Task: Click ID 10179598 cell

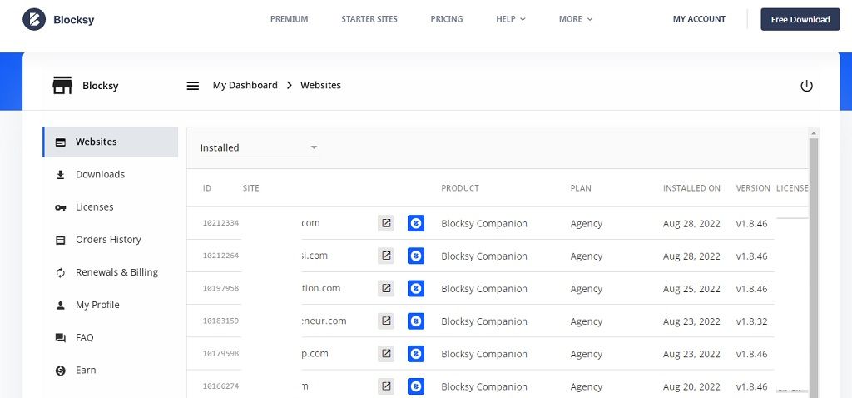Action: click(x=220, y=353)
